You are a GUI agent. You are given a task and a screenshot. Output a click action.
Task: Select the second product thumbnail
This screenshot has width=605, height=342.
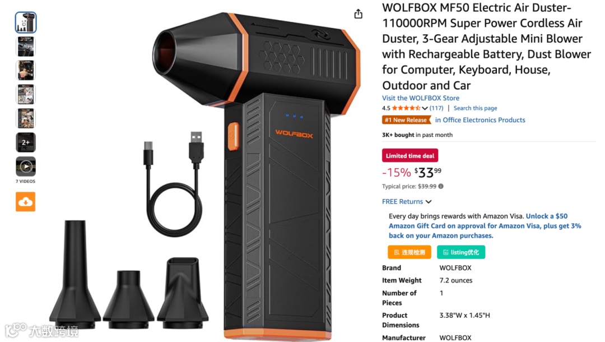25,47
